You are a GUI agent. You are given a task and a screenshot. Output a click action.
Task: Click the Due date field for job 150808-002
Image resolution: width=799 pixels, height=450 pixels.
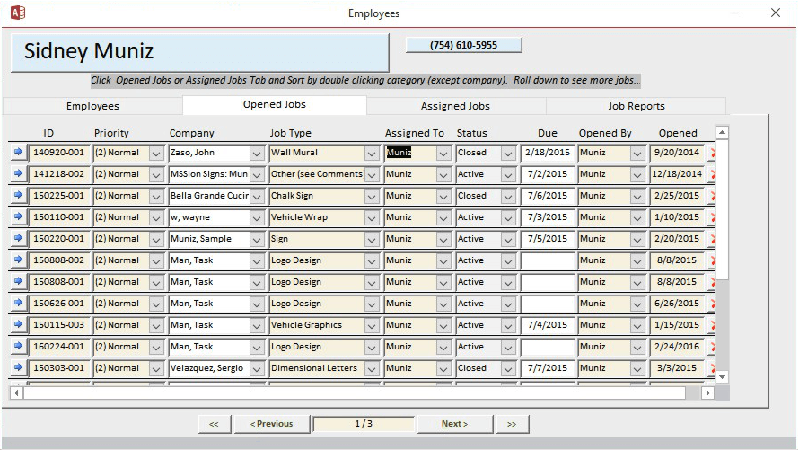pyautogui.click(x=548, y=260)
